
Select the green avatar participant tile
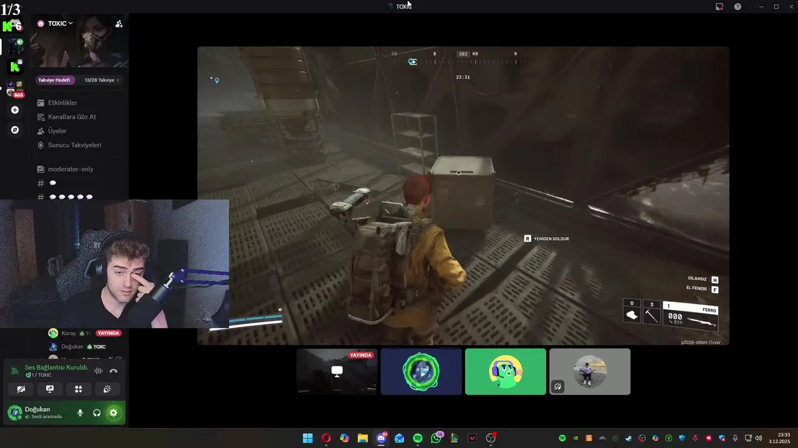506,371
